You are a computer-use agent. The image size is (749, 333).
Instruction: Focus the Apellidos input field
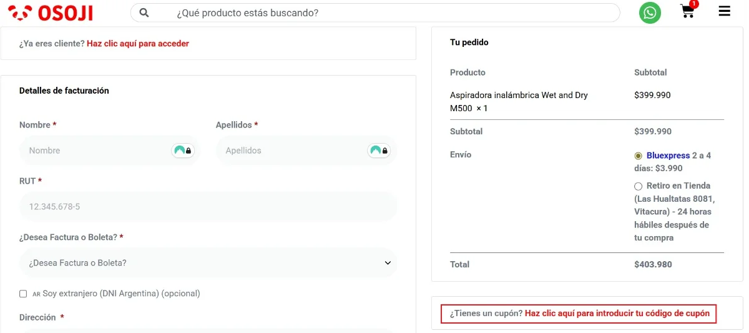(x=290, y=151)
